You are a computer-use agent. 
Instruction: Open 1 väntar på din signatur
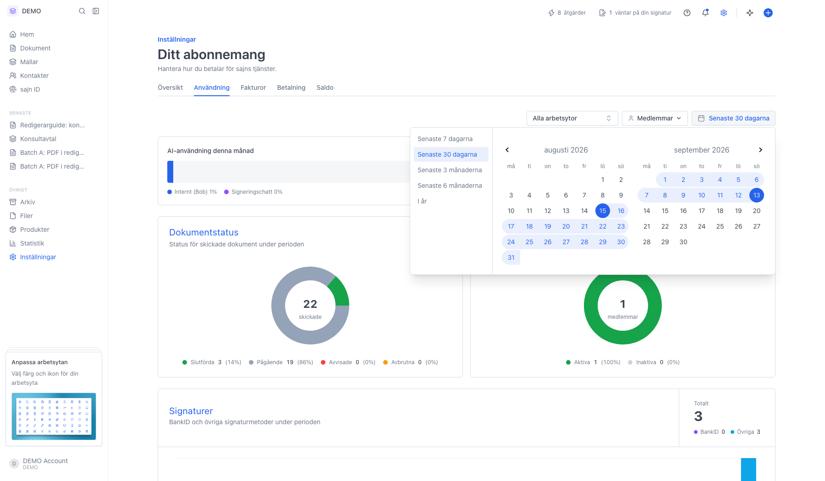(635, 13)
